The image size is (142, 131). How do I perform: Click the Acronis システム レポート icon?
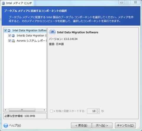point(13,41)
